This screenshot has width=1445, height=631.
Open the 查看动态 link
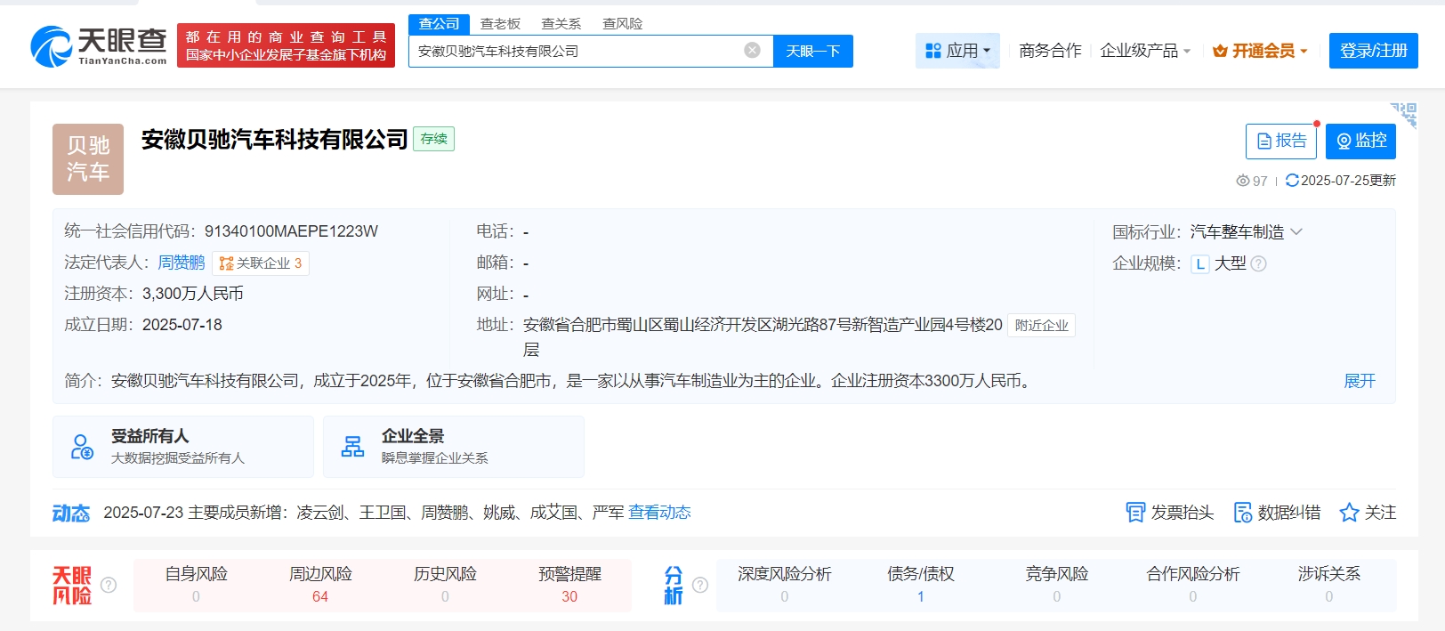pyautogui.click(x=659, y=513)
